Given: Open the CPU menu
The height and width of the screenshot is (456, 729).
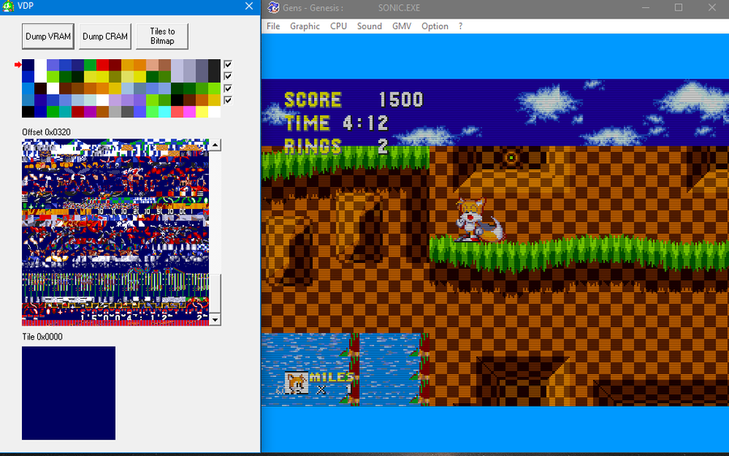Looking at the screenshot, I should click(339, 27).
